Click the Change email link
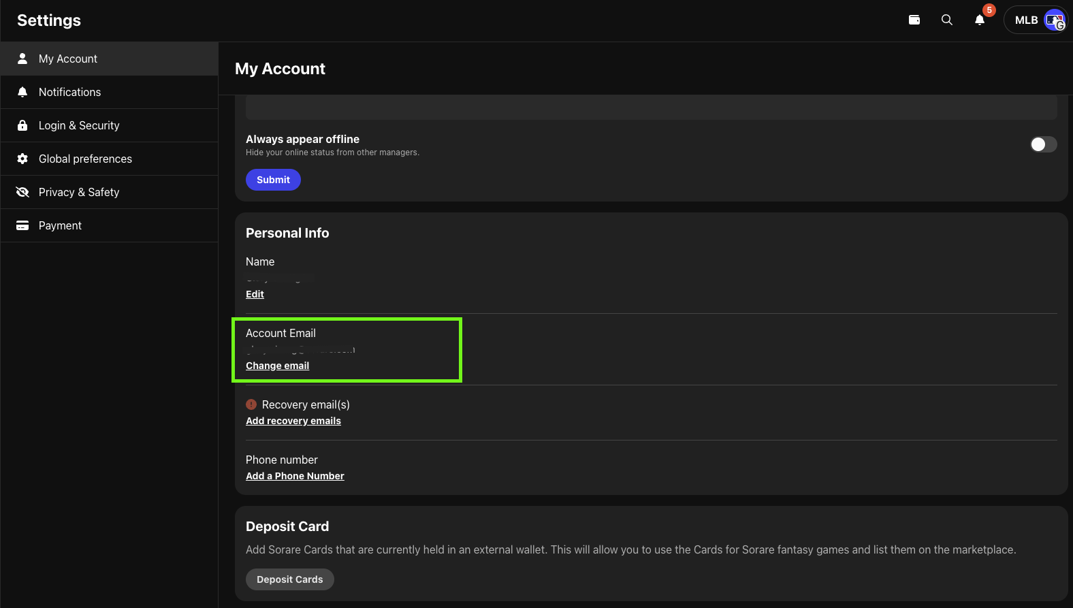Image resolution: width=1073 pixels, height=608 pixels. [277, 366]
